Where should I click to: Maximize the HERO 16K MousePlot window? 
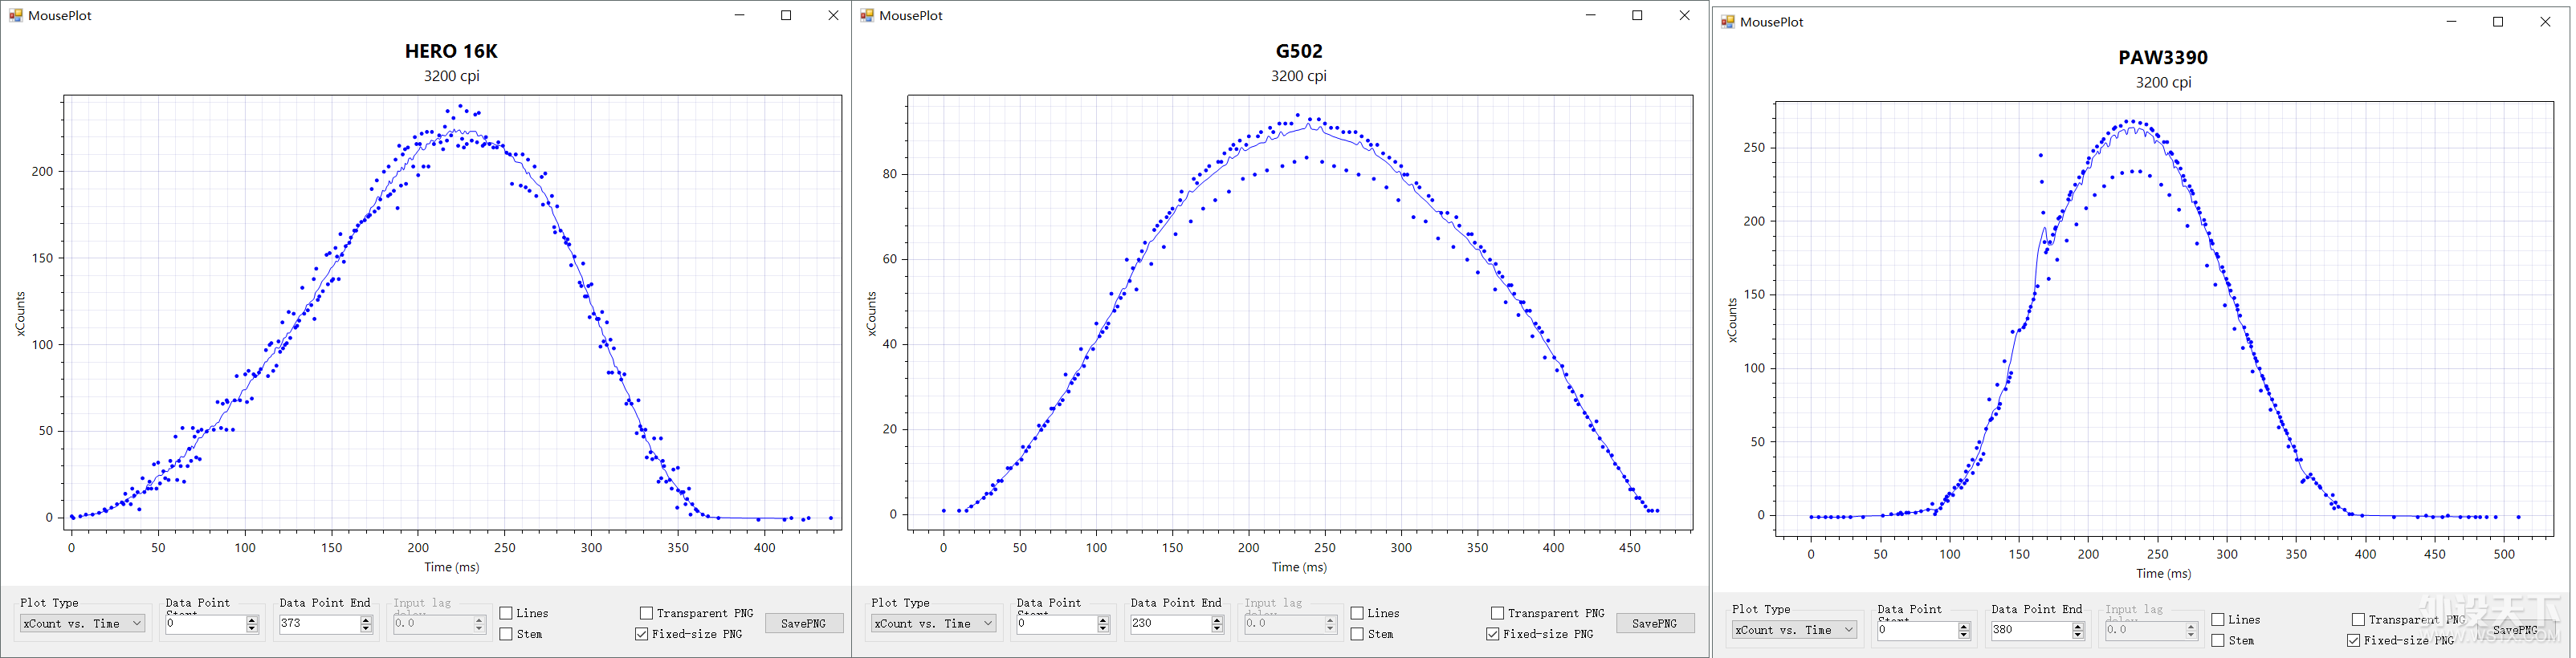786,15
